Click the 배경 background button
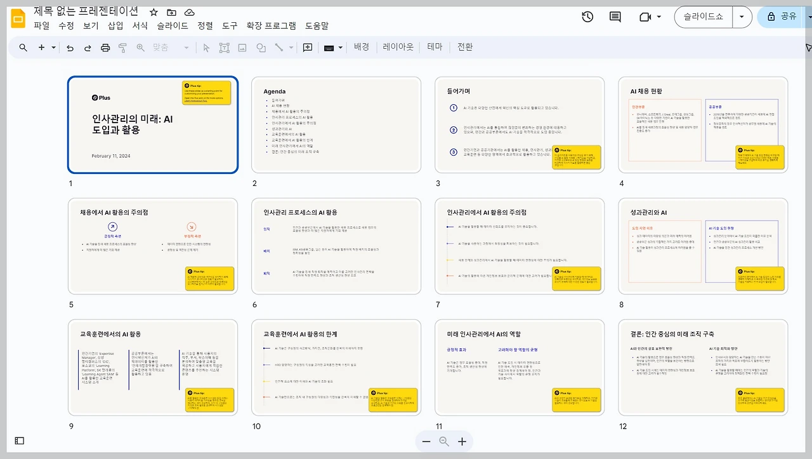 click(x=362, y=47)
